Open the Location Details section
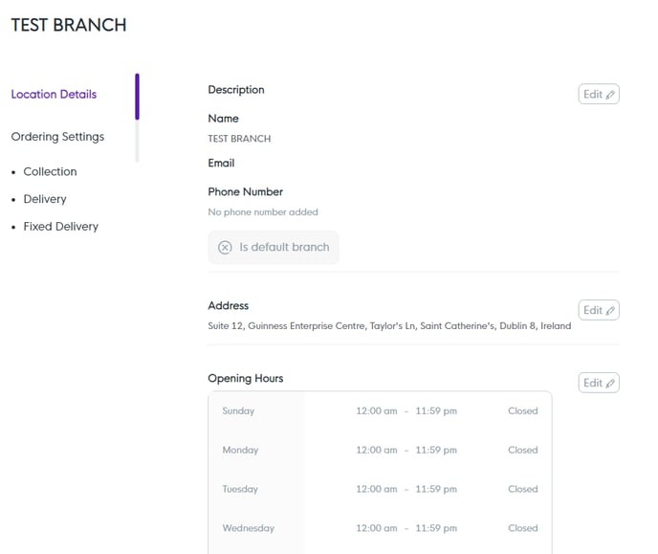This screenshot has height=554, width=658. coord(54,95)
